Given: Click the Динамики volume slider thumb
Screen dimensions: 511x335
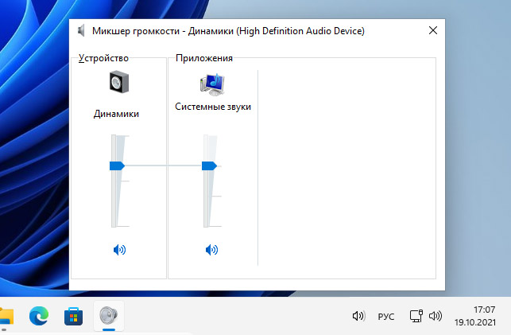Looking at the screenshot, I should [x=117, y=166].
